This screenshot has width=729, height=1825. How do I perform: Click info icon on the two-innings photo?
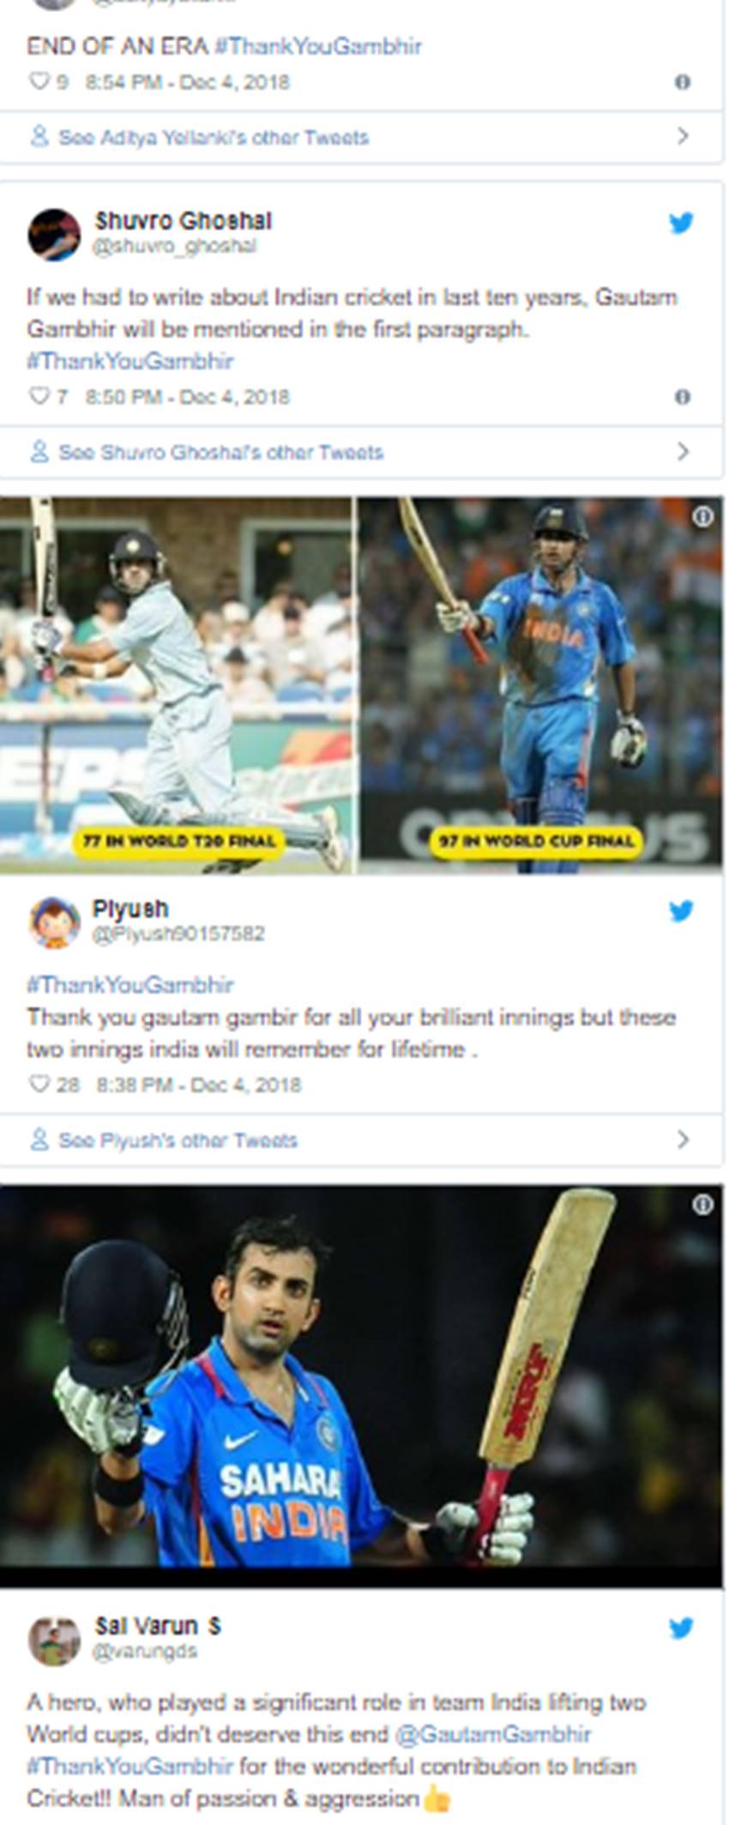(702, 516)
